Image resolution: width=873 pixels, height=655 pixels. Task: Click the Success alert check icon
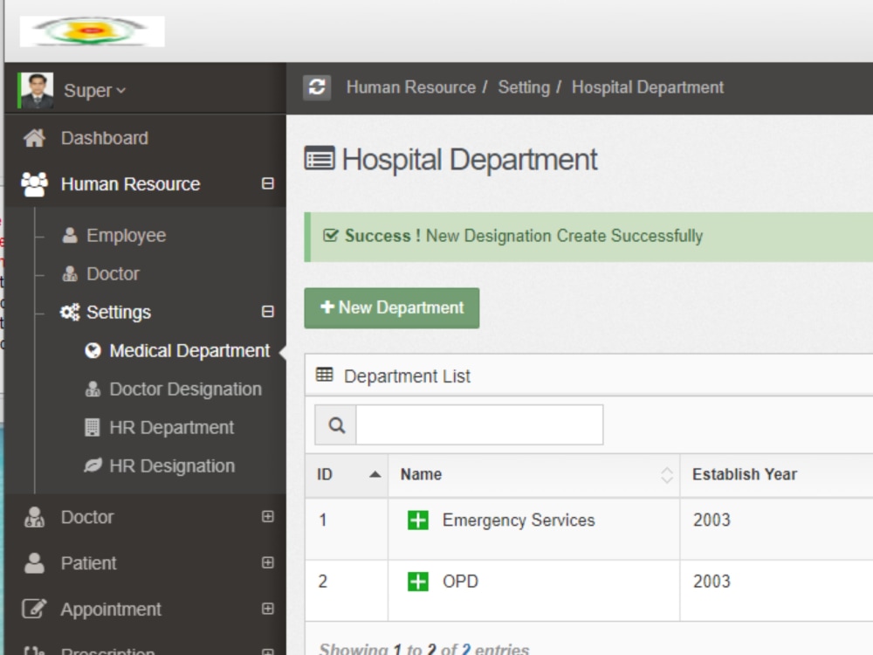click(330, 236)
